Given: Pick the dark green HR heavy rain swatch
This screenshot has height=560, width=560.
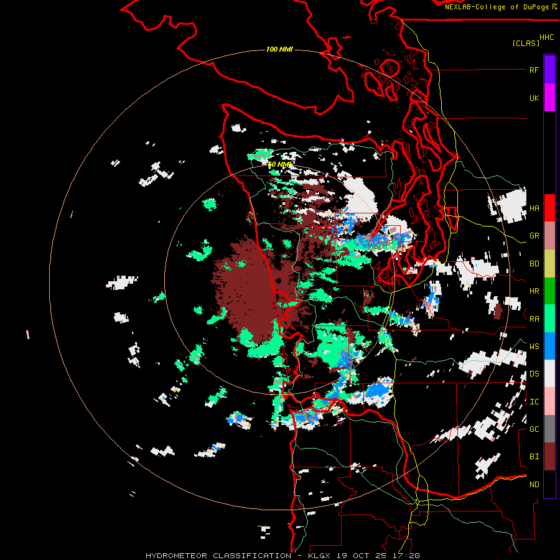Looking at the screenshot, I should (549, 291).
